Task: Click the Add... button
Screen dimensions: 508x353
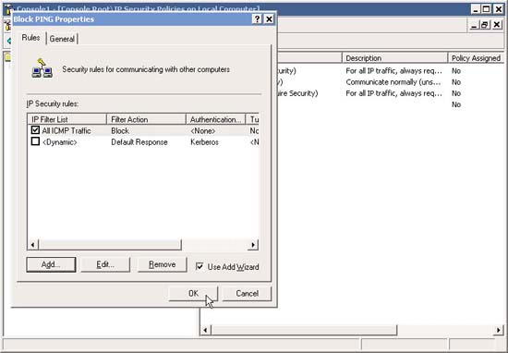Action: 51,264
